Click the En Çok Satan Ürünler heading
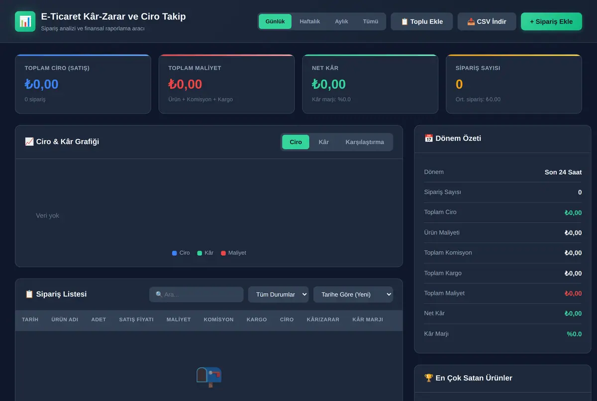597x401 pixels. coord(468,378)
